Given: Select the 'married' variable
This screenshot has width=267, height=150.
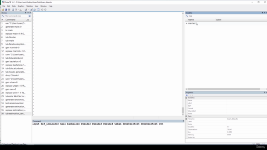Looking at the screenshot, I should coord(191,23).
